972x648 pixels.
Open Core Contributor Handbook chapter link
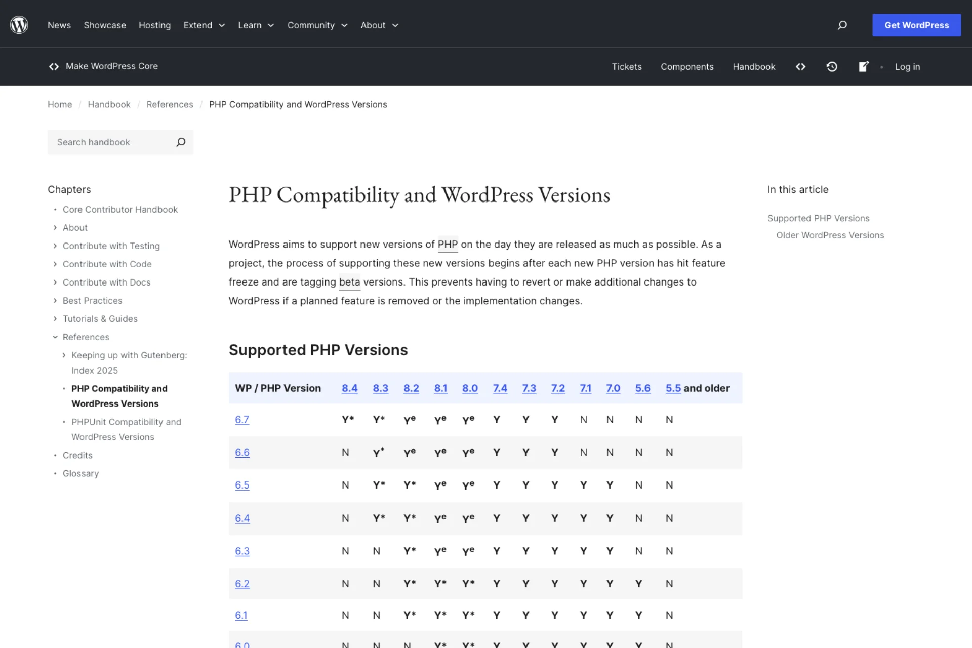pyautogui.click(x=120, y=210)
